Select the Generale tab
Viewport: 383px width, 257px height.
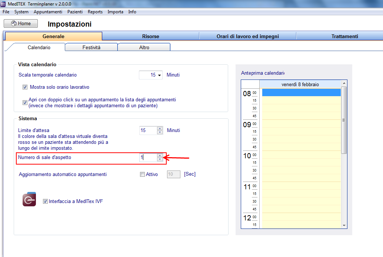tap(53, 36)
